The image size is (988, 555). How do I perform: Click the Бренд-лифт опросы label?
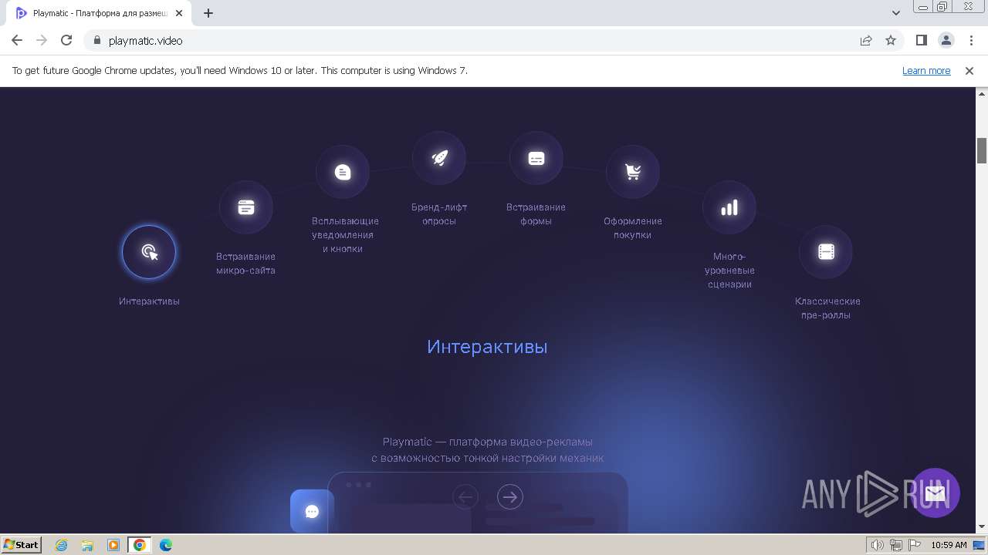[439, 214]
